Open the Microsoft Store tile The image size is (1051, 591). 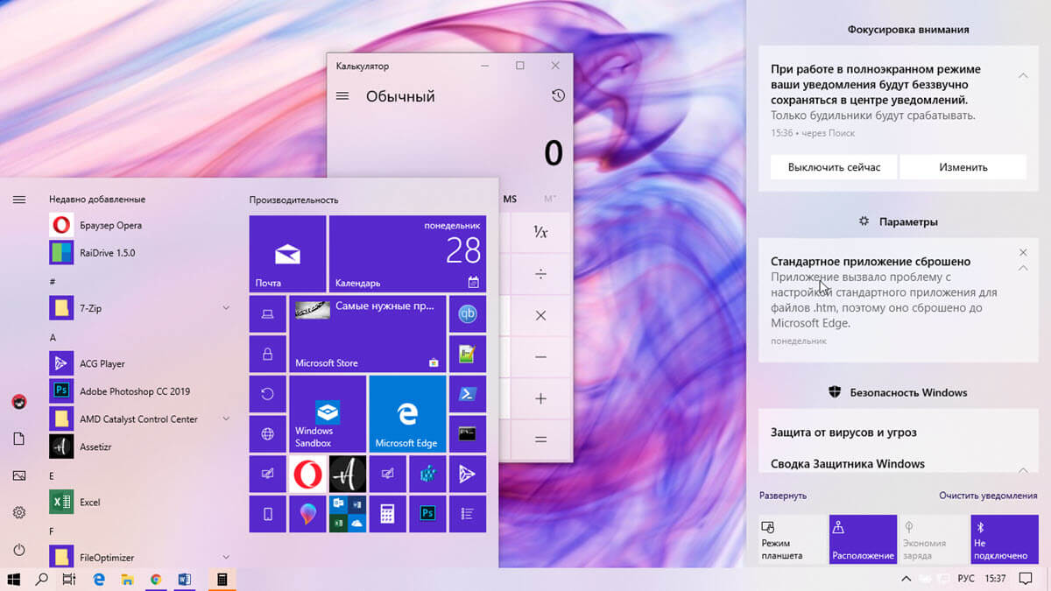tap(368, 334)
